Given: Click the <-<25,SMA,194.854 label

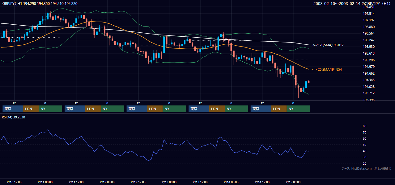Looking at the screenshot, I should [x=327, y=70].
